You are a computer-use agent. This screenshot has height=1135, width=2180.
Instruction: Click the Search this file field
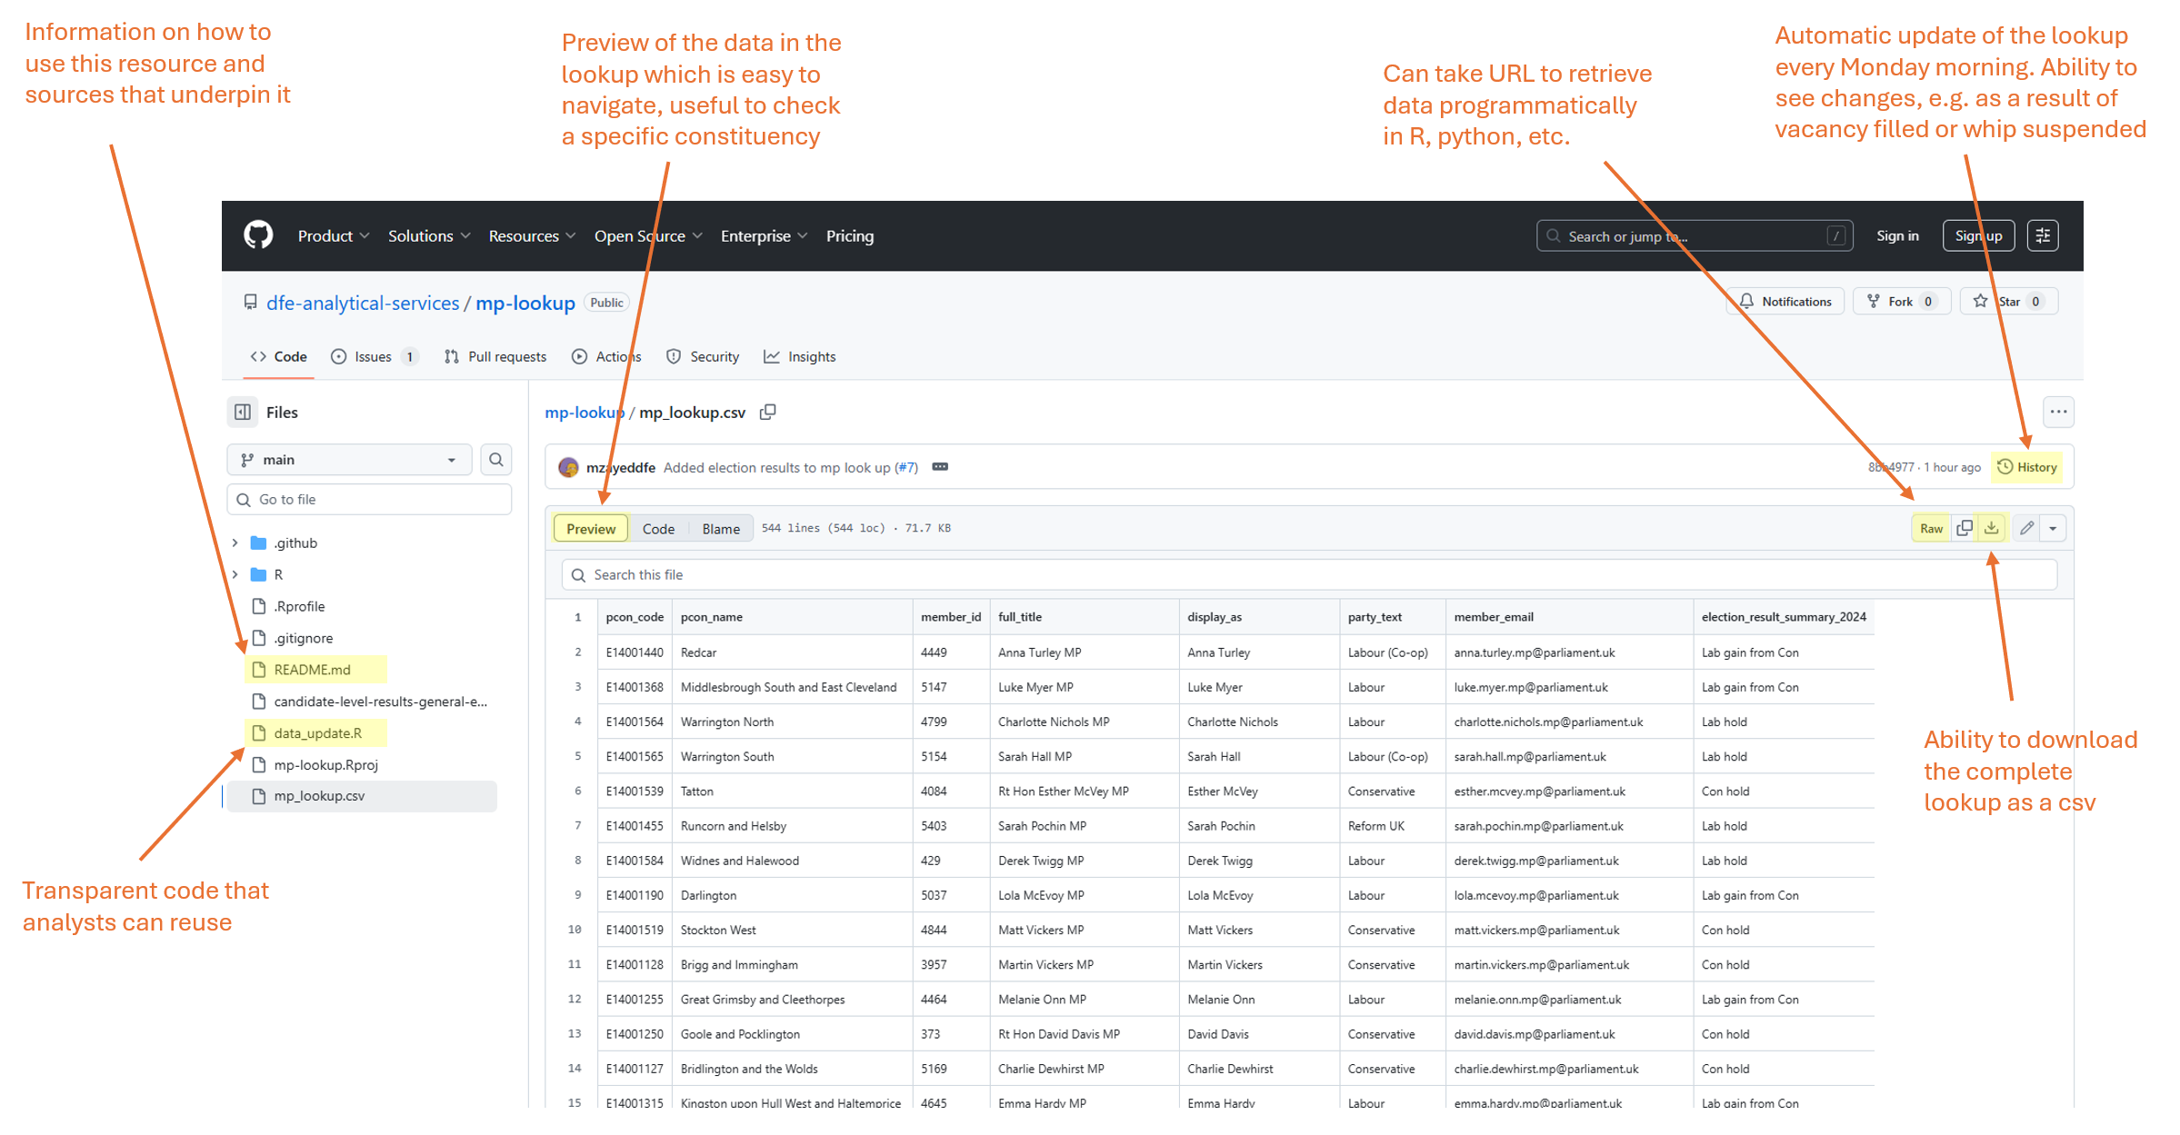click(x=1309, y=575)
